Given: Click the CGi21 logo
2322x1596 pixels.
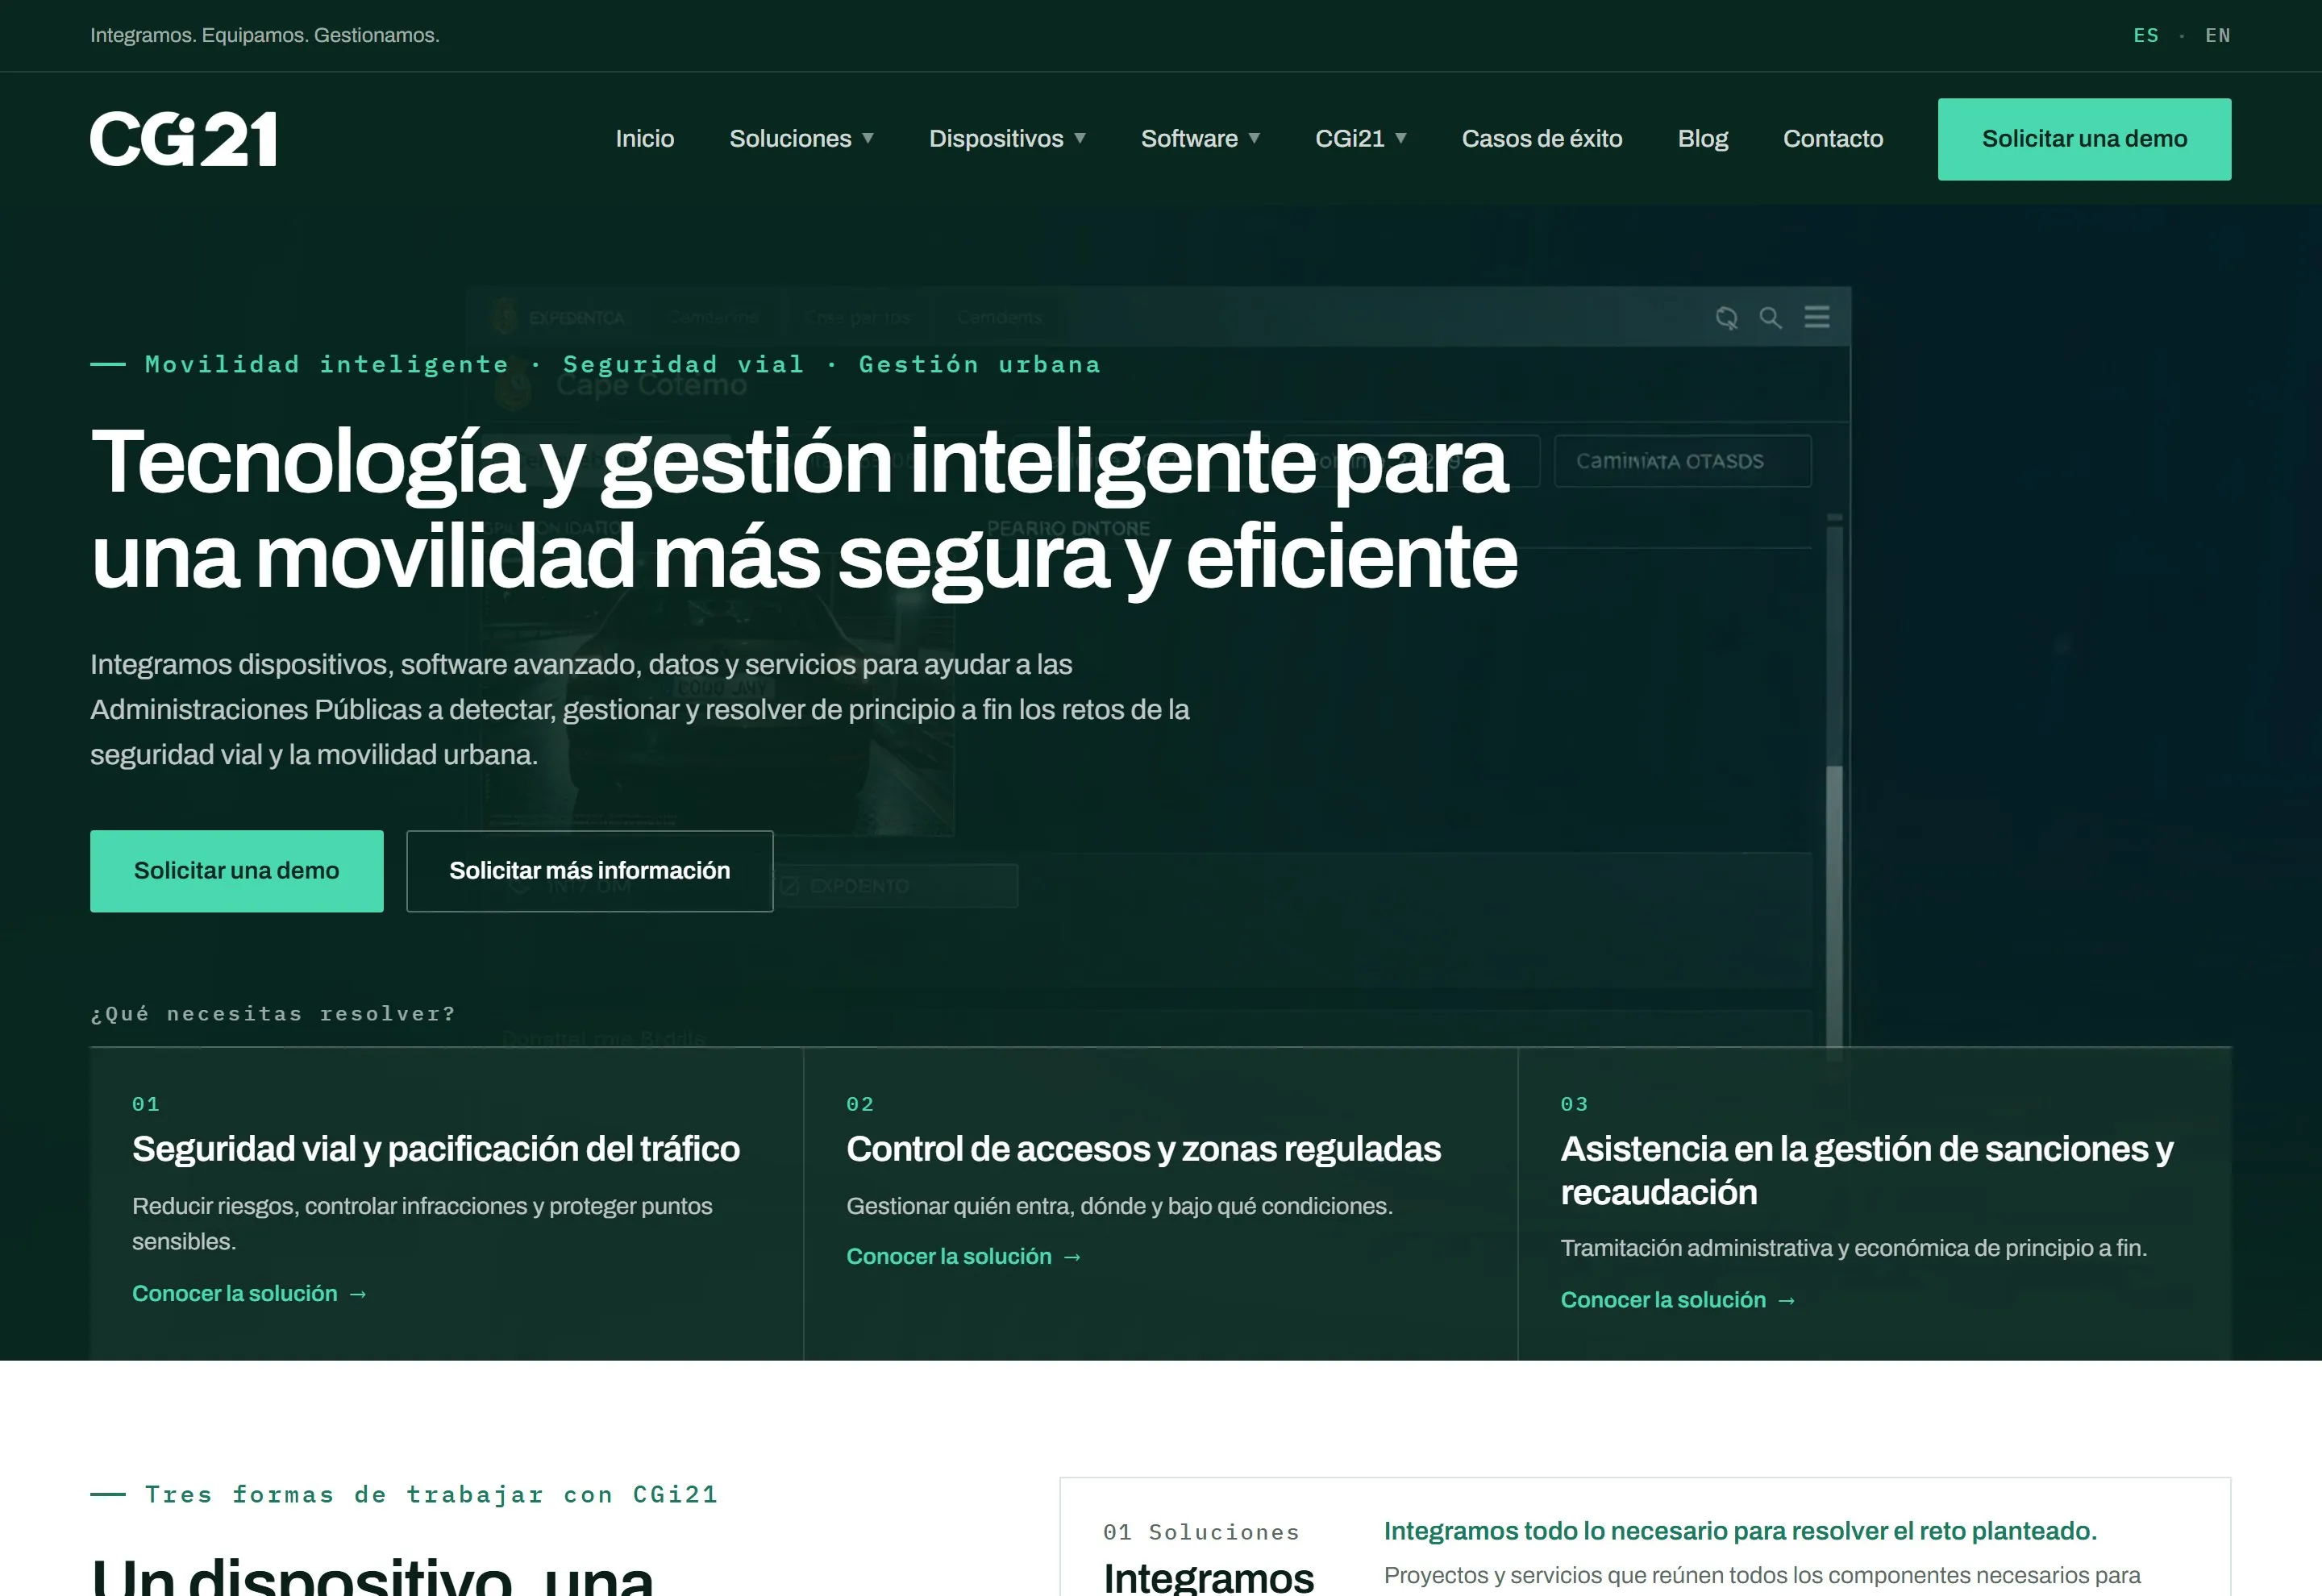Looking at the screenshot, I should (183, 139).
